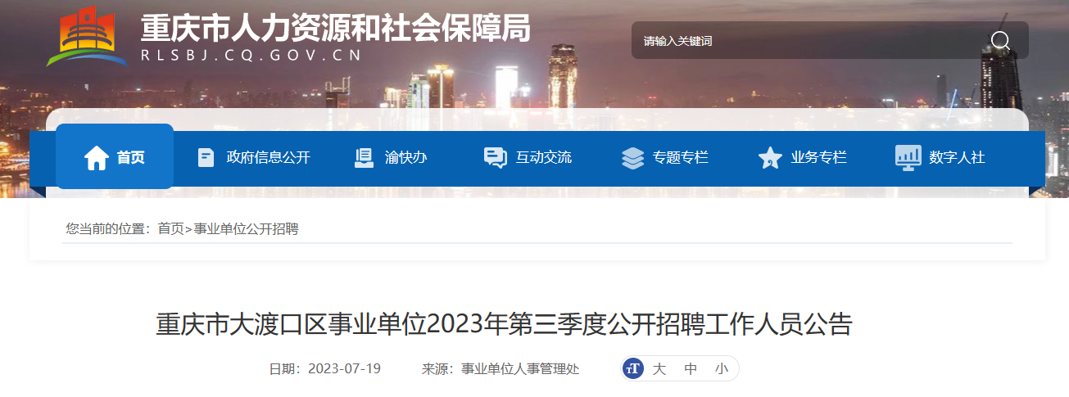Click the layers icon for 专题专栏
The image size is (1069, 397).
click(x=632, y=157)
